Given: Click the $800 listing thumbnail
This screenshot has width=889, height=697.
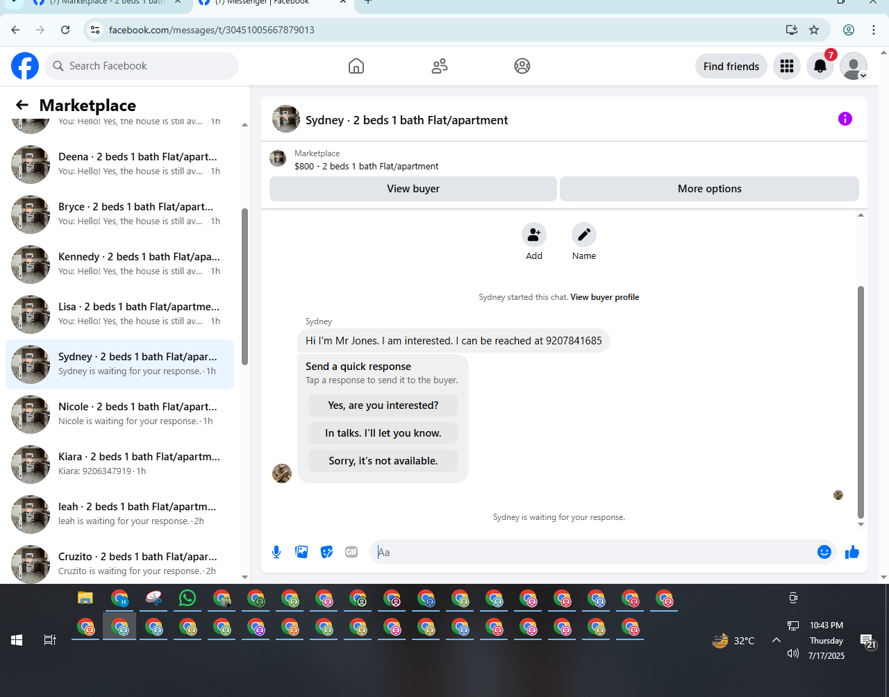Looking at the screenshot, I should coord(278,159).
